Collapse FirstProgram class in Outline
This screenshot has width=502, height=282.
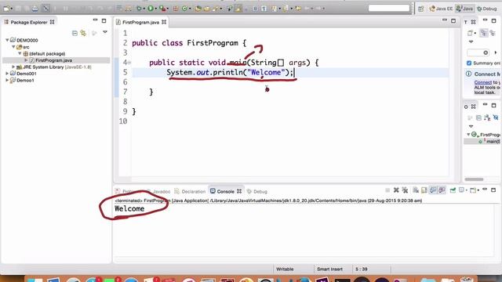pyautogui.click(x=468, y=135)
